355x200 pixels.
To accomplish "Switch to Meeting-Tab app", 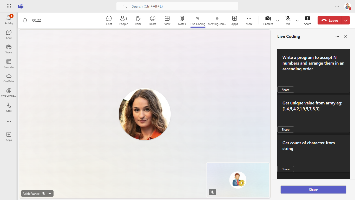I will click(x=217, y=20).
